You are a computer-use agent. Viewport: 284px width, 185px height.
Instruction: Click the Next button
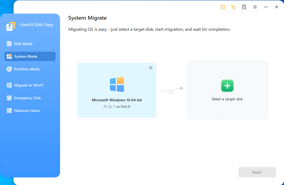(x=257, y=172)
